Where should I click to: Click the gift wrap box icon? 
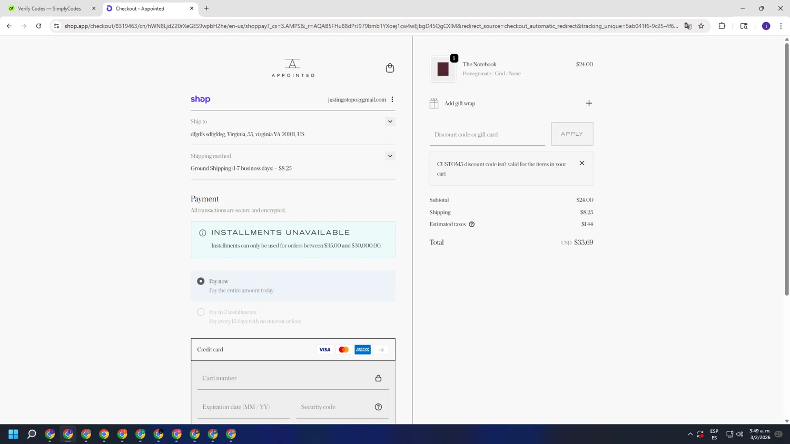tap(434, 103)
